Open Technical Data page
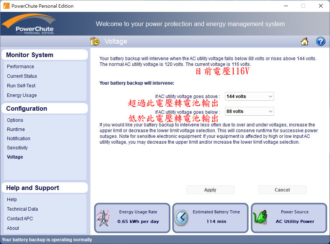330x244 pixels. pos(22,209)
